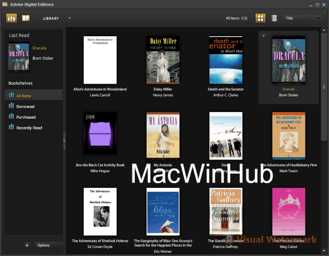Click Borrowed bookshelf icon
The height and width of the screenshot is (256, 329).
point(11,105)
